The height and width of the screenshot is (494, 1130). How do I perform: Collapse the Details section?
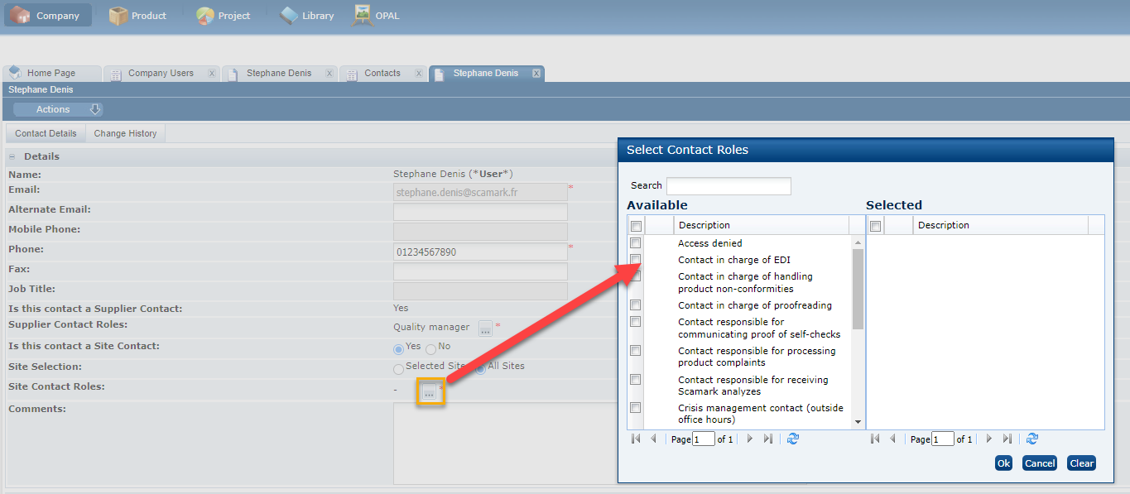point(12,156)
